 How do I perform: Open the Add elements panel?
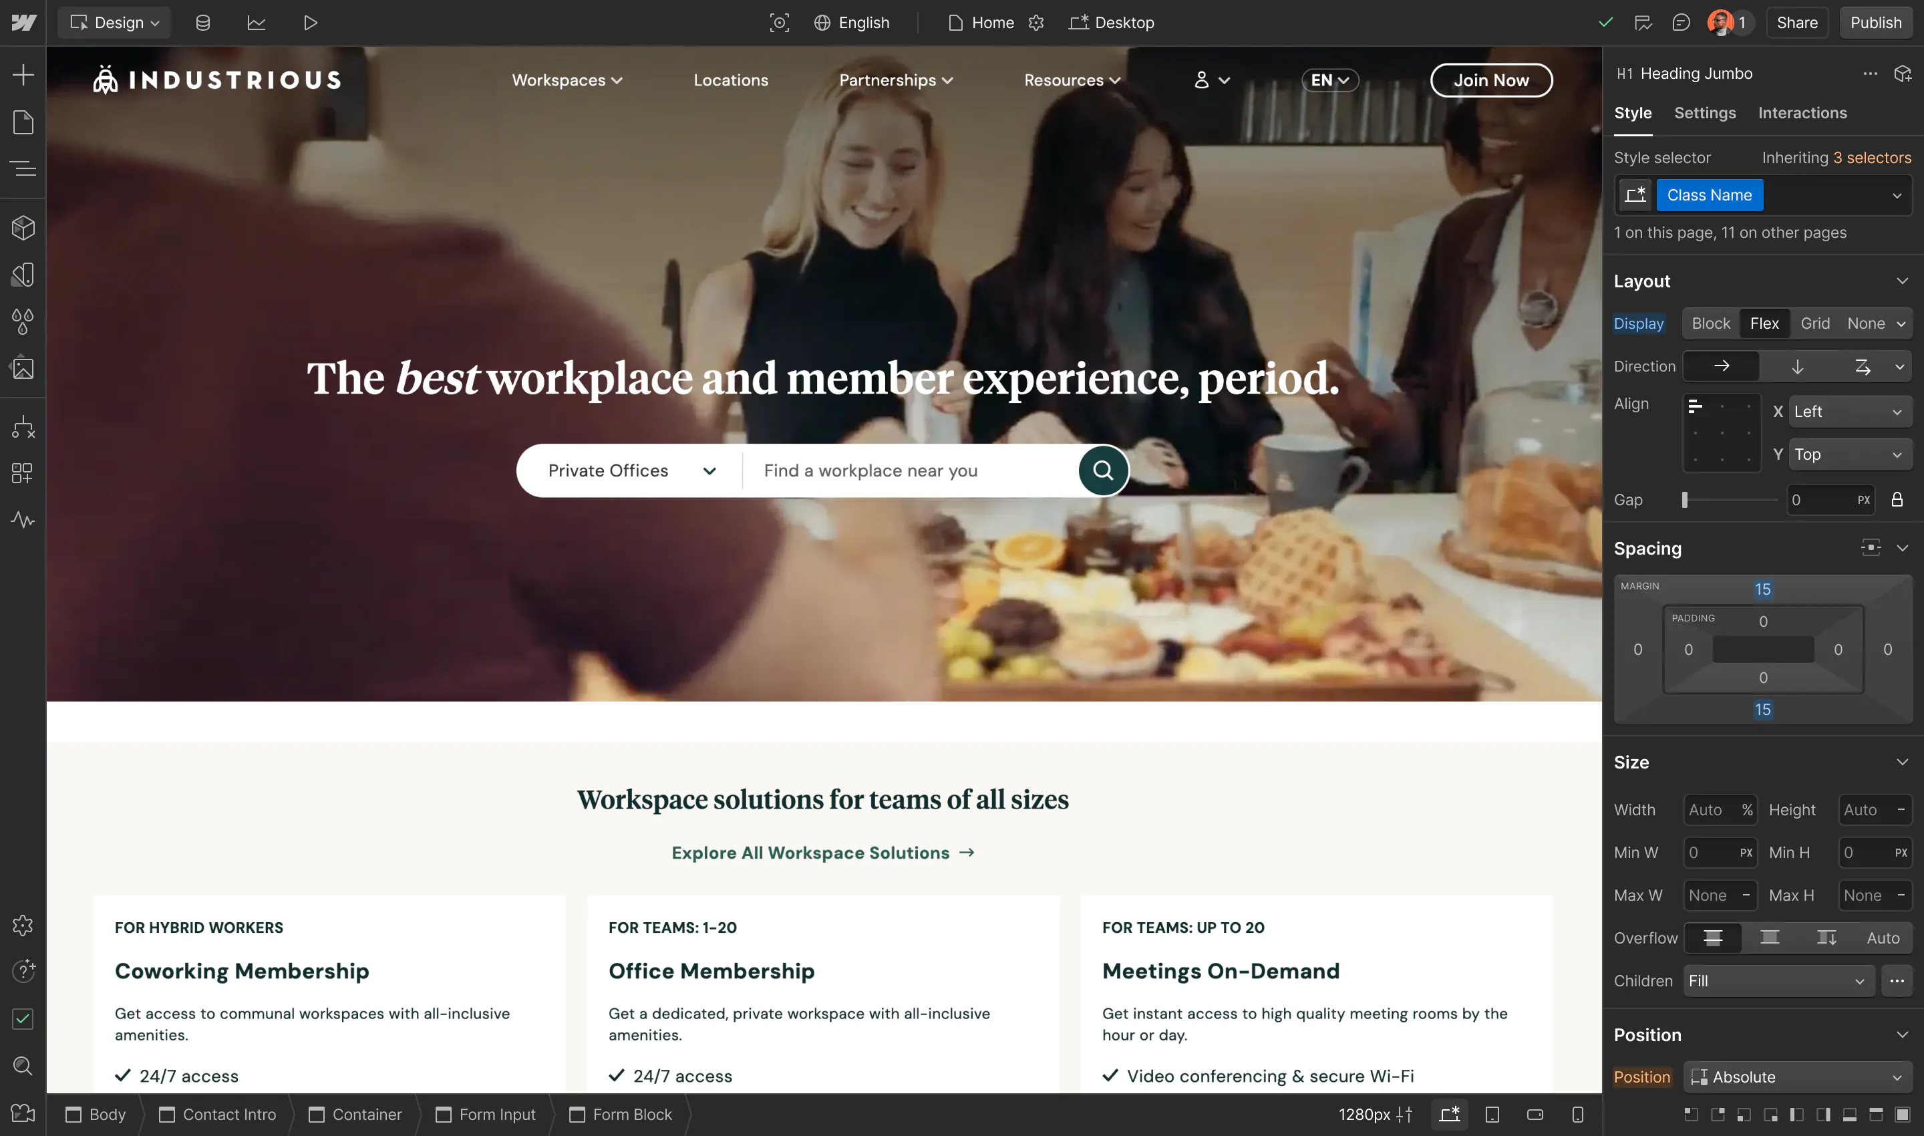click(x=23, y=75)
